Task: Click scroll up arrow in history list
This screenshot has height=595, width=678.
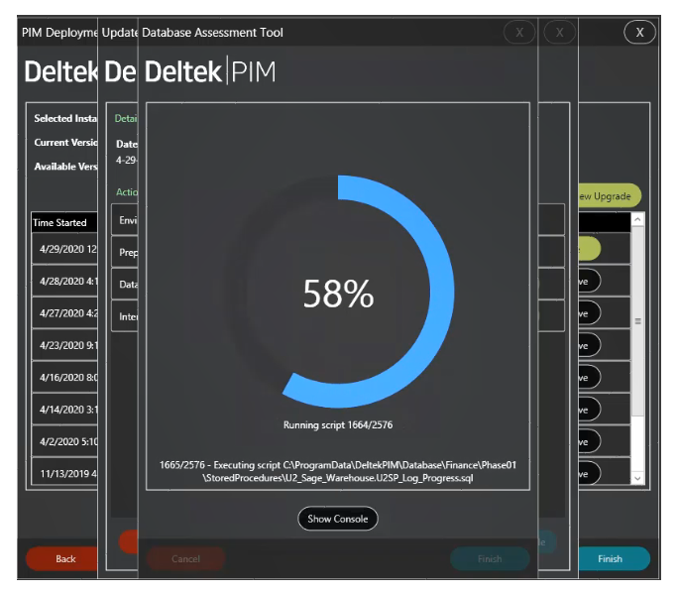Action: (x=637, y=219)
